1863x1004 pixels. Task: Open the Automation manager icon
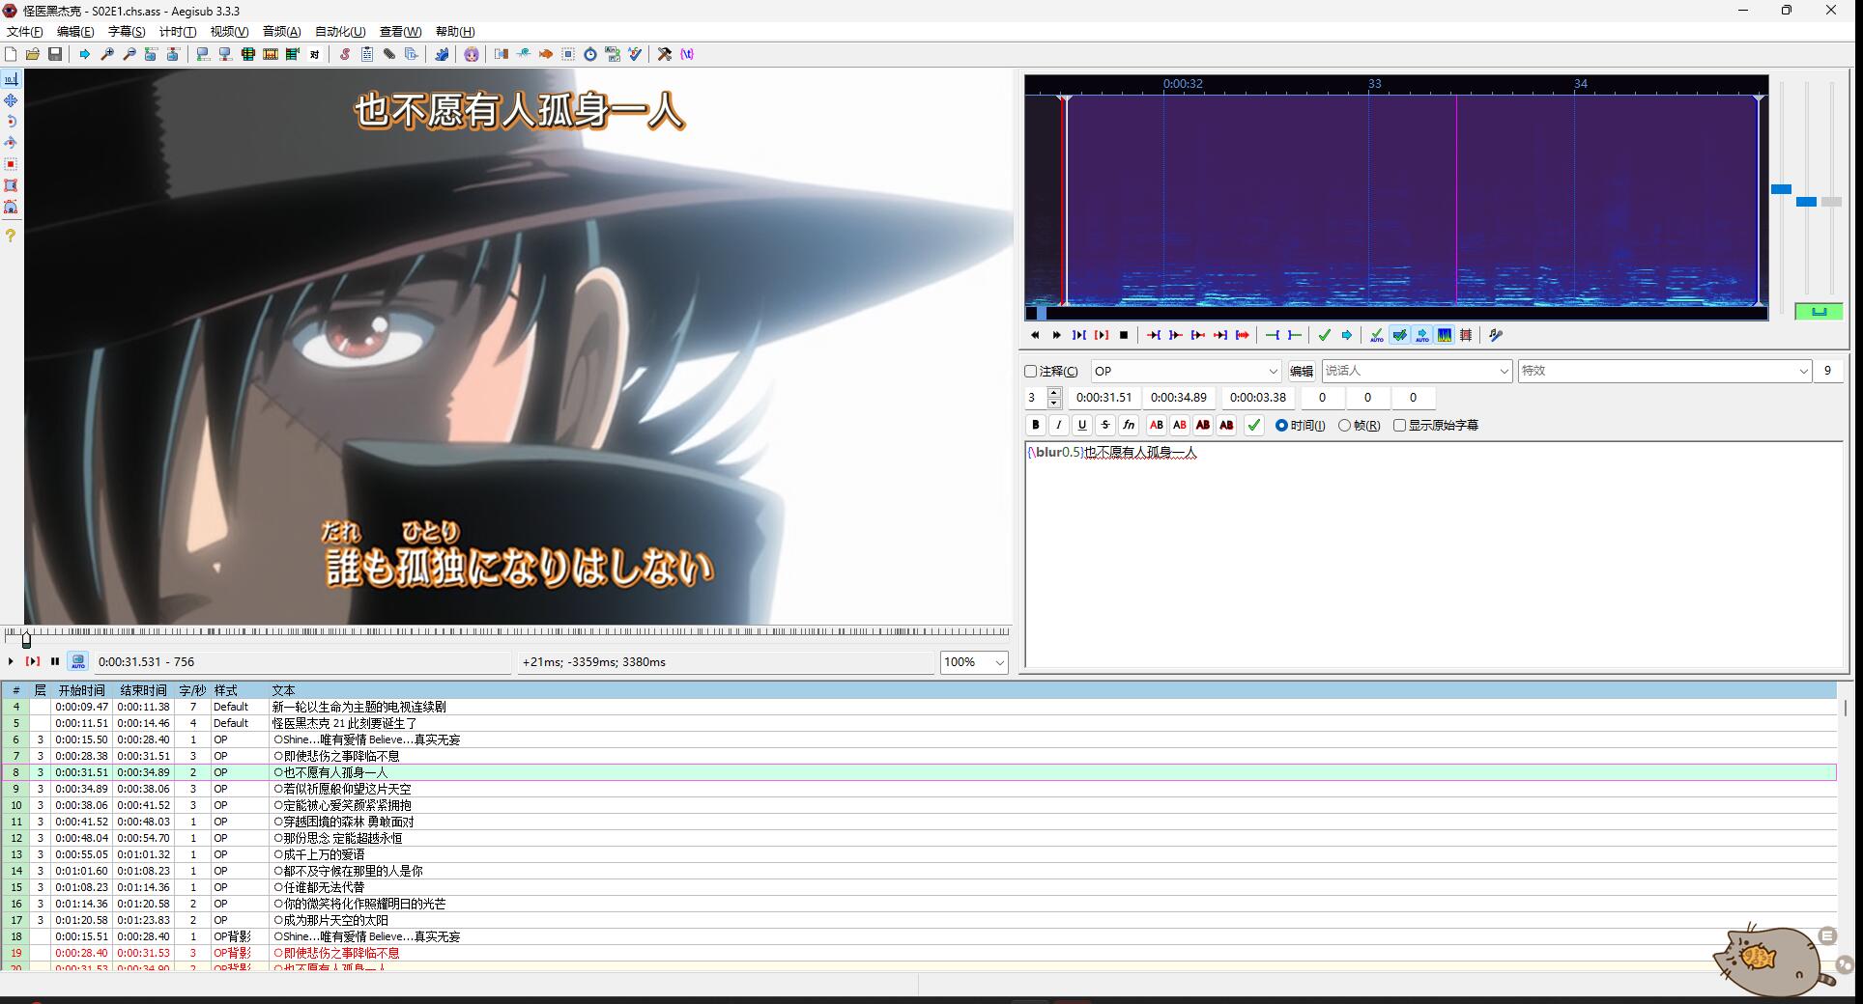(x=442, y=54)
